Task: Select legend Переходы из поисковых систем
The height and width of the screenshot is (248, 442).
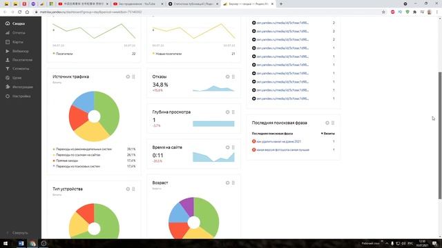Action: point(78,167)
